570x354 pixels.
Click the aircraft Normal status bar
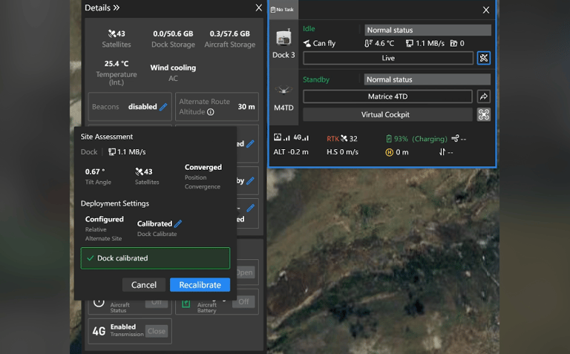click(427, 79)
